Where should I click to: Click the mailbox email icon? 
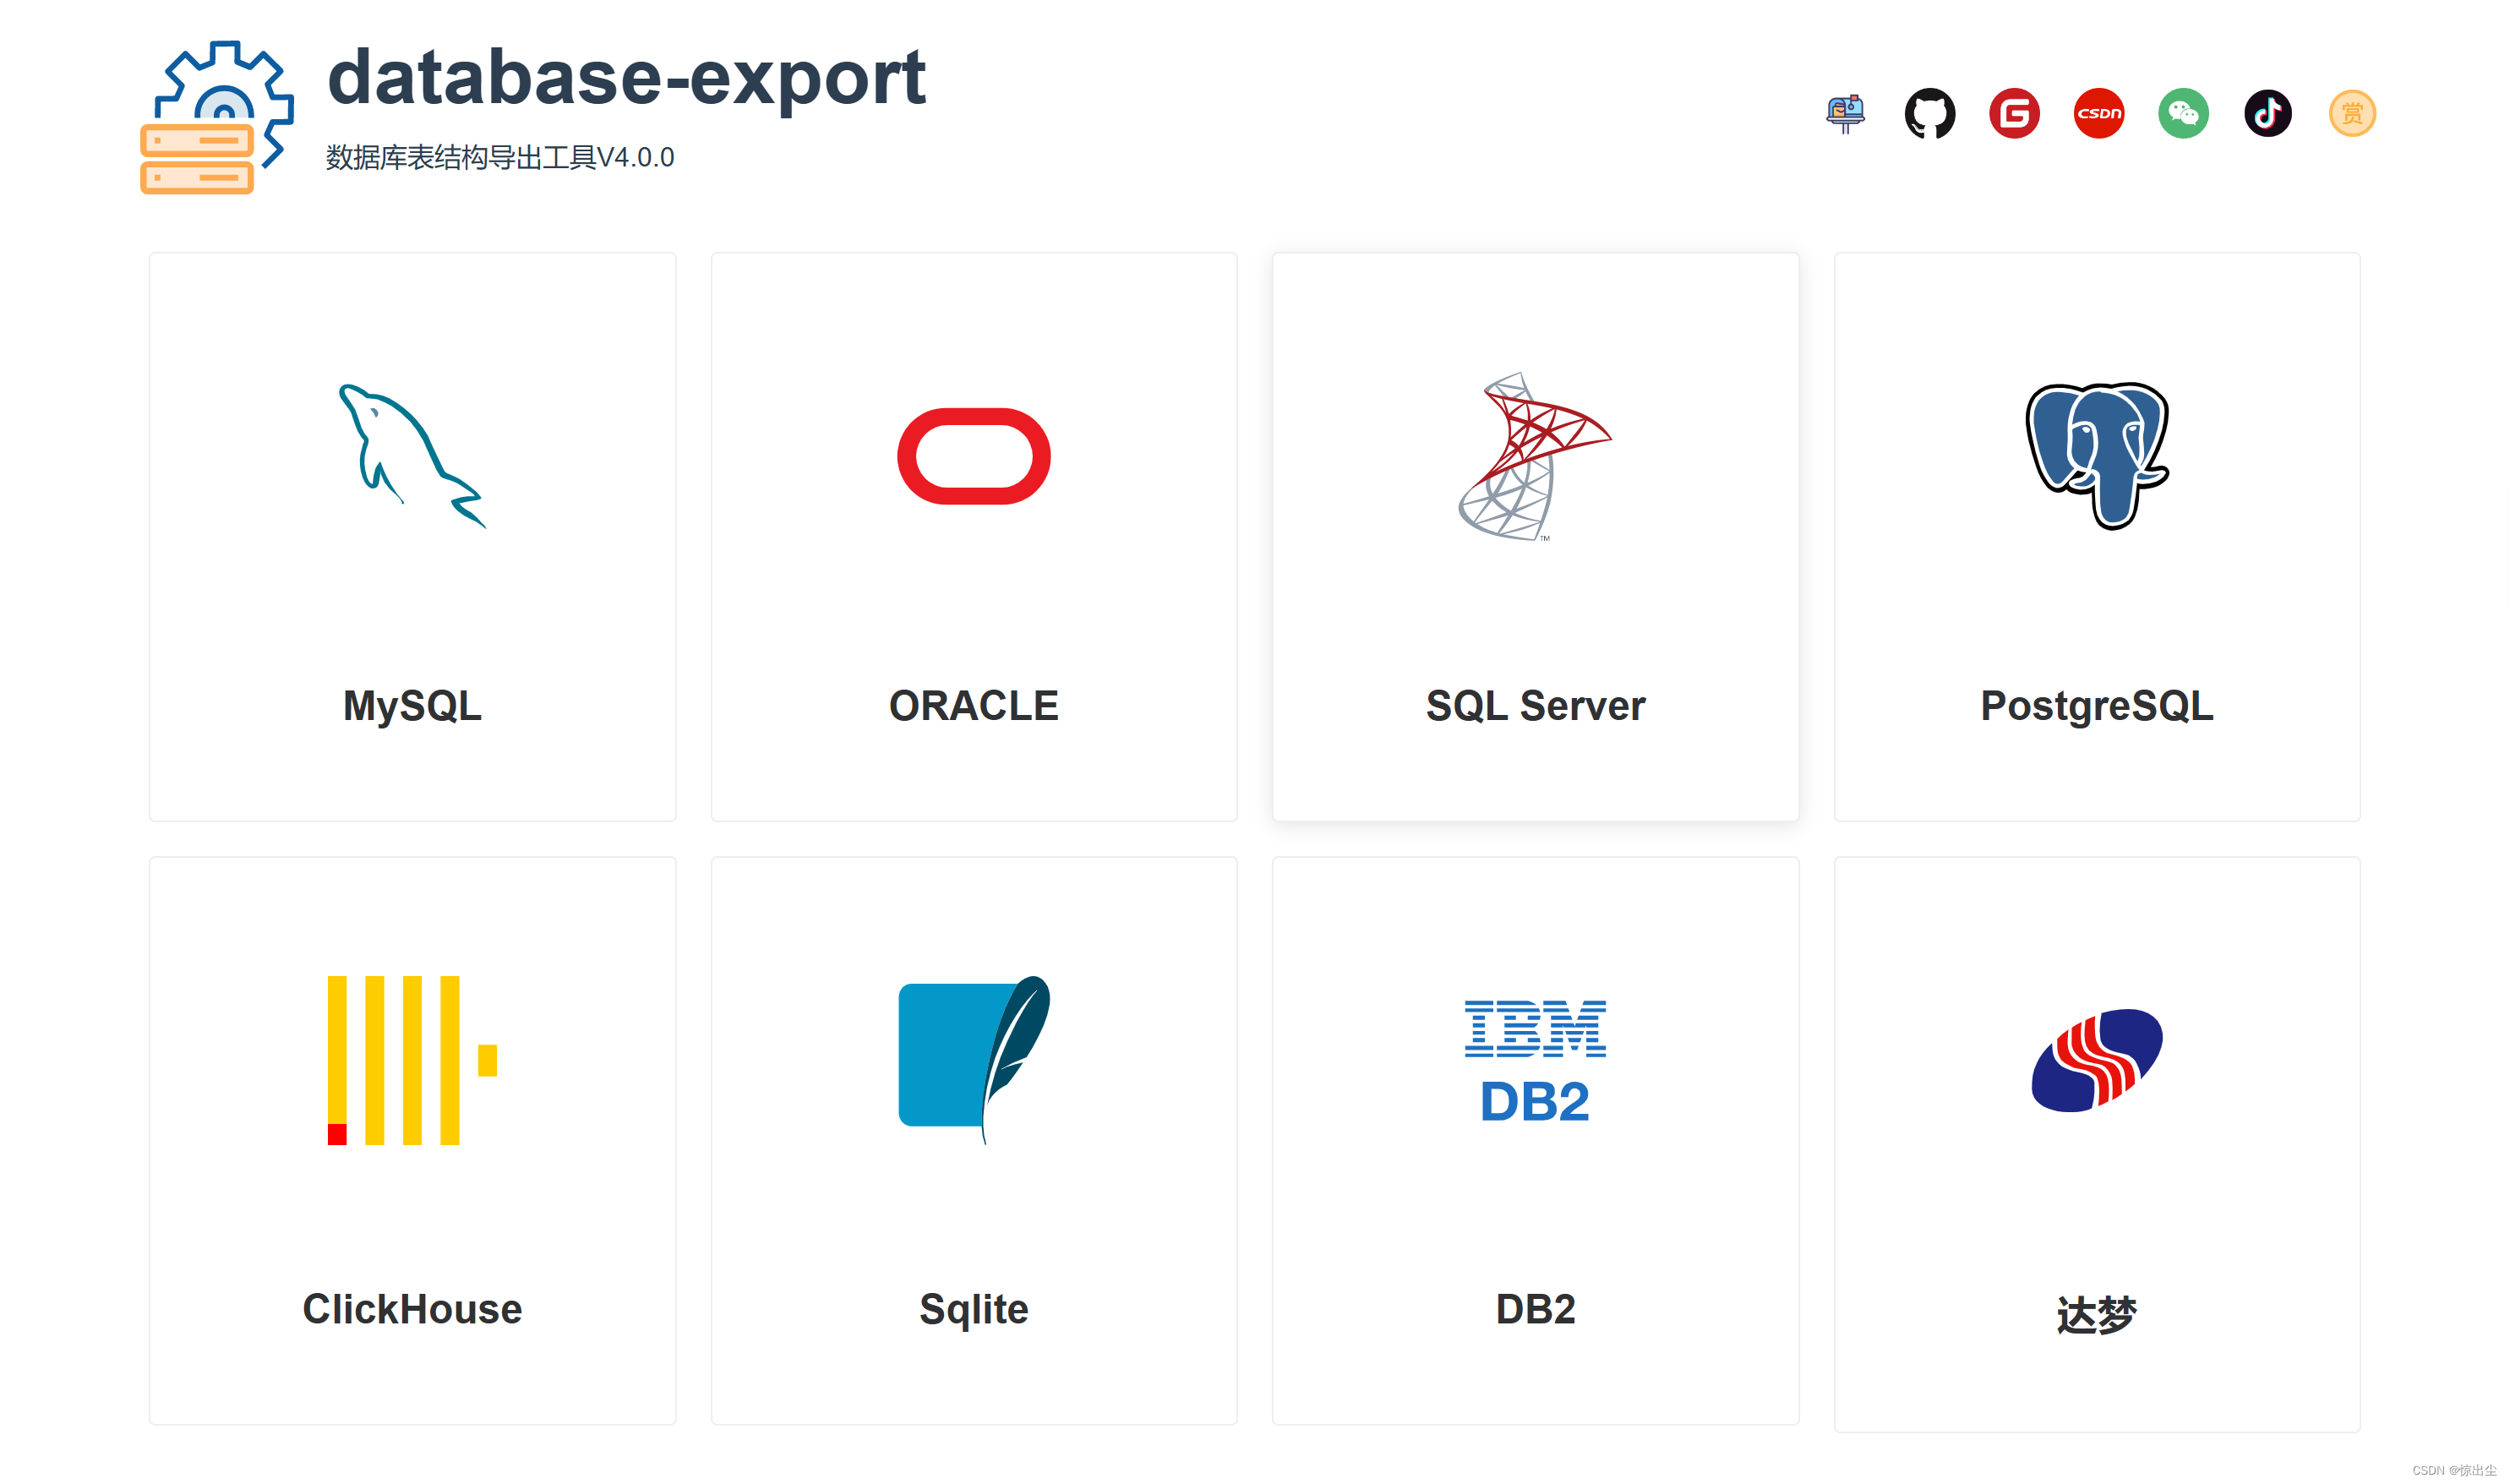(1846, 113)
